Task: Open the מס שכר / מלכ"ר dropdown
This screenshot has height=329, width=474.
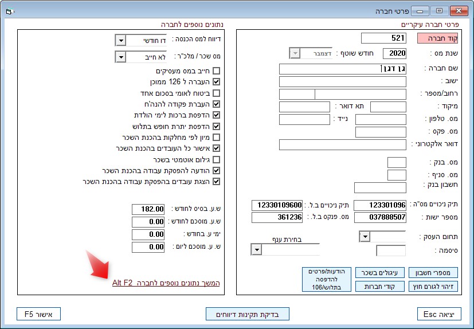Action: (x=120, y=57)
